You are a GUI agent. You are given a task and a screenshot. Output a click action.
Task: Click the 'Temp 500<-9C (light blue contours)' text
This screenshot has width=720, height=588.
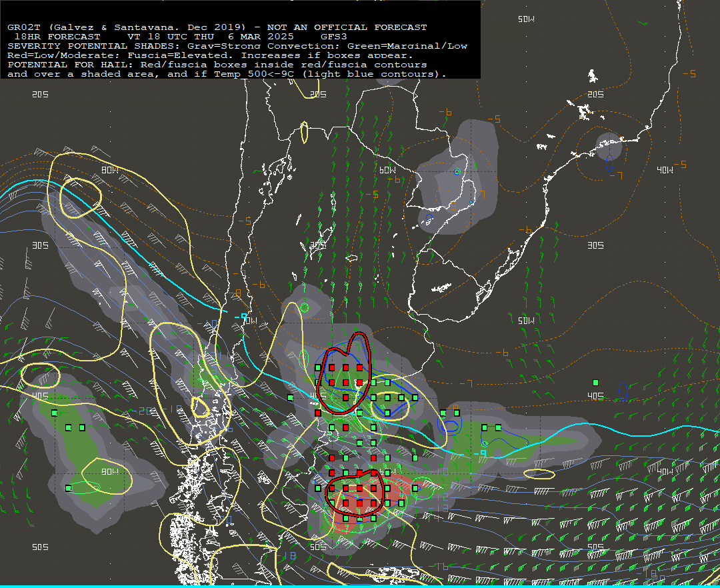pyautogui.click(x=330, y=74)
